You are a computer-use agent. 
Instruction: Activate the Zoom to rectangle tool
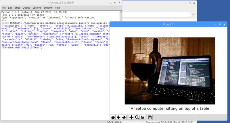(x=137, y=117)
